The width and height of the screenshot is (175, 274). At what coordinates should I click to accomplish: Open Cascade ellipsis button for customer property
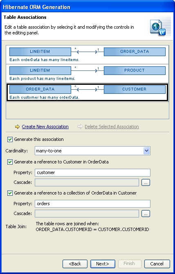[146, 183]
